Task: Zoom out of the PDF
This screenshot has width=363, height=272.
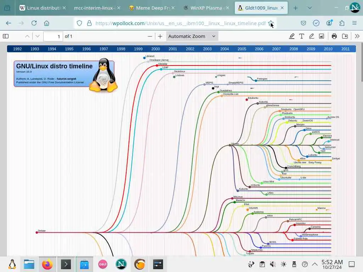Action: pyautogui.click(x=150, y=36)
